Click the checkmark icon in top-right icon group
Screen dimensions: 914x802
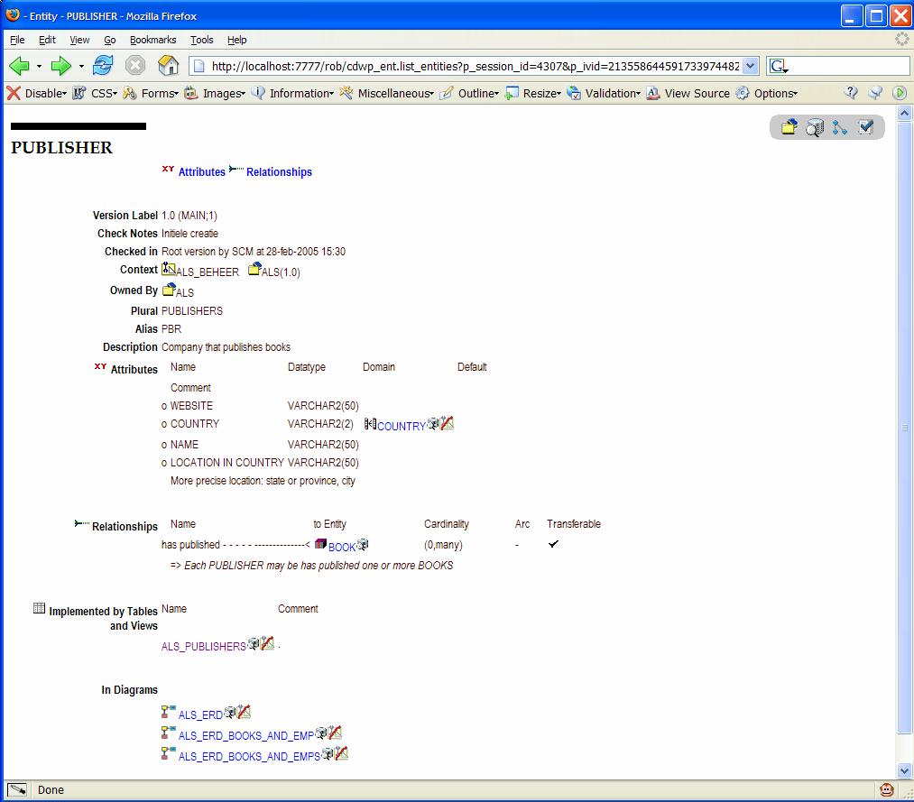point(865,127)
